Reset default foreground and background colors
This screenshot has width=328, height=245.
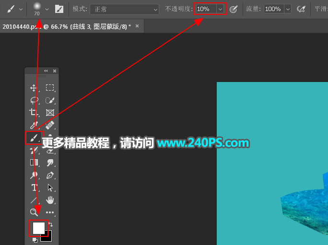pyautogui.click(x=35, y=240)
